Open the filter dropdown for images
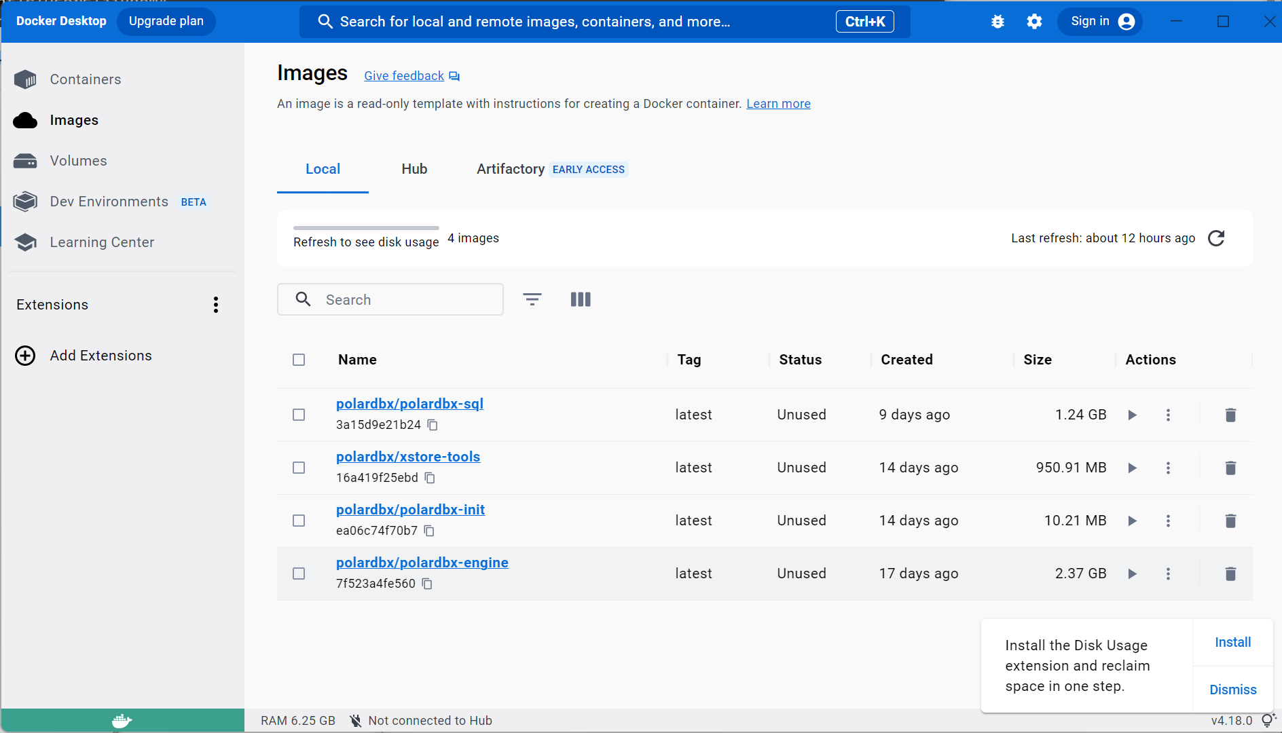This screenshot has height=733, width=1282. 532,299
